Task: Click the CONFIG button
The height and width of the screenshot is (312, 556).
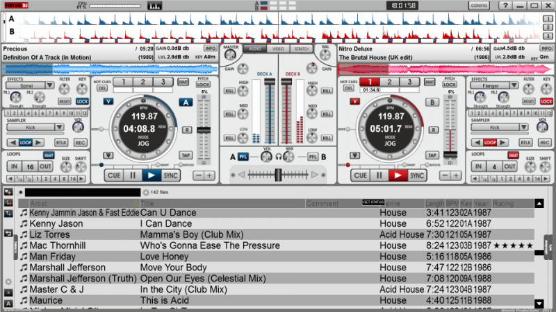Action: pyautogui.click(x=479, y=6)
